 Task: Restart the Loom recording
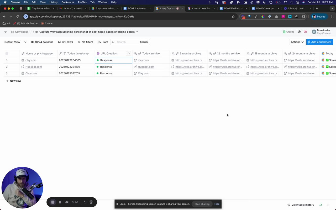pyautogui.click(x=85, y=202)
